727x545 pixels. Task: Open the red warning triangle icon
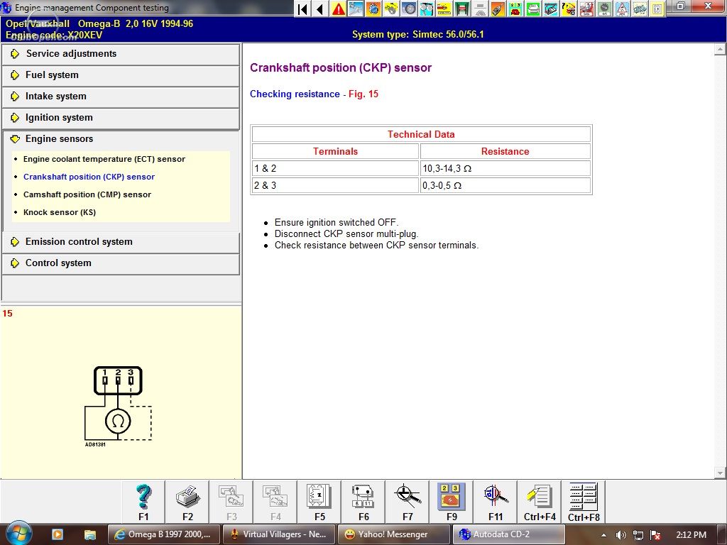point(338,9)
